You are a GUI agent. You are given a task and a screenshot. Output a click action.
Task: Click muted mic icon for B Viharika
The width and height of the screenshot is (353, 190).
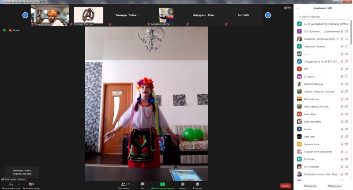(342, 159)
